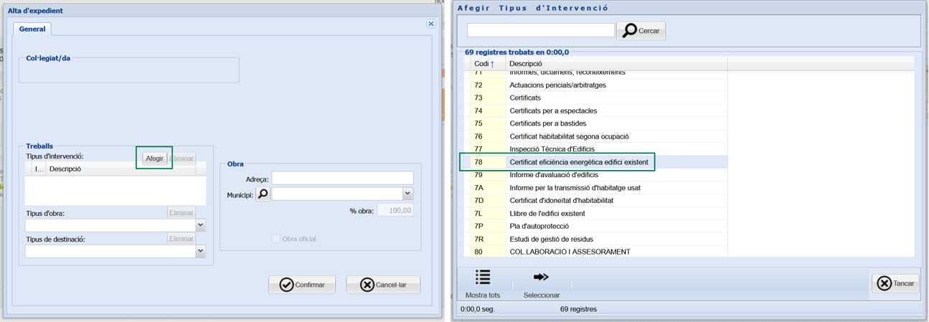Select row 7R Estudi de gestió de residus
Screen dimensions: 929x322
click(x=595, y=240)
